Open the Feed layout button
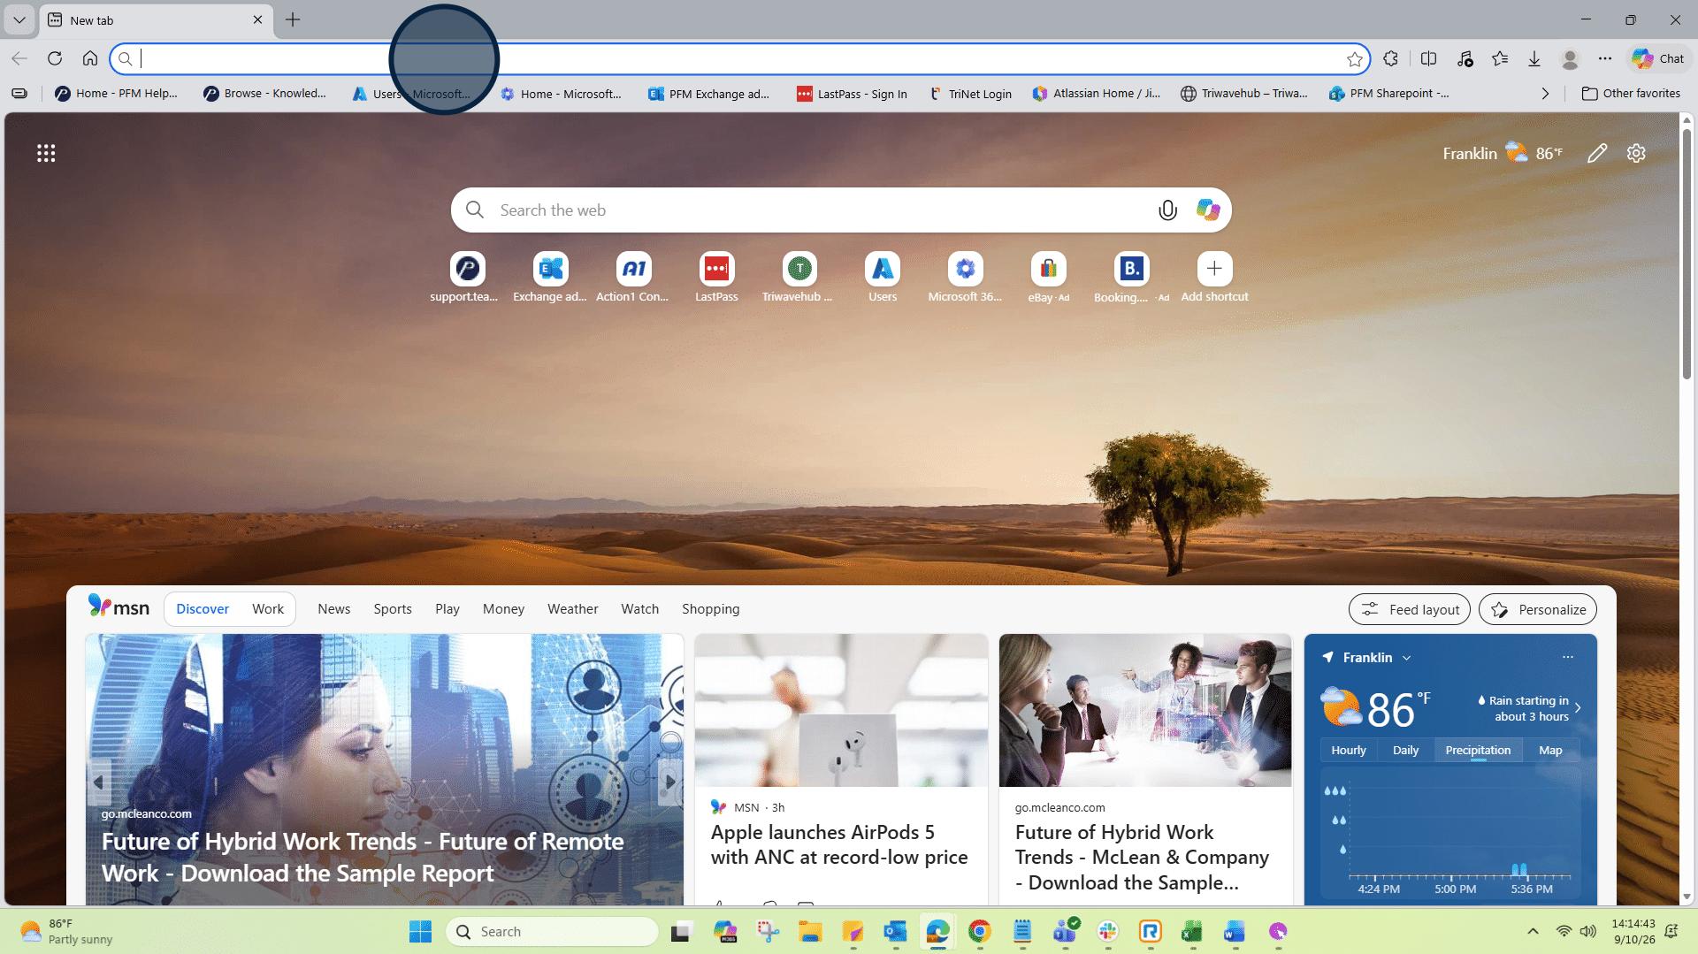Image resolution: width=1698 pixels, height=954 pixels. click(1410, 609)
